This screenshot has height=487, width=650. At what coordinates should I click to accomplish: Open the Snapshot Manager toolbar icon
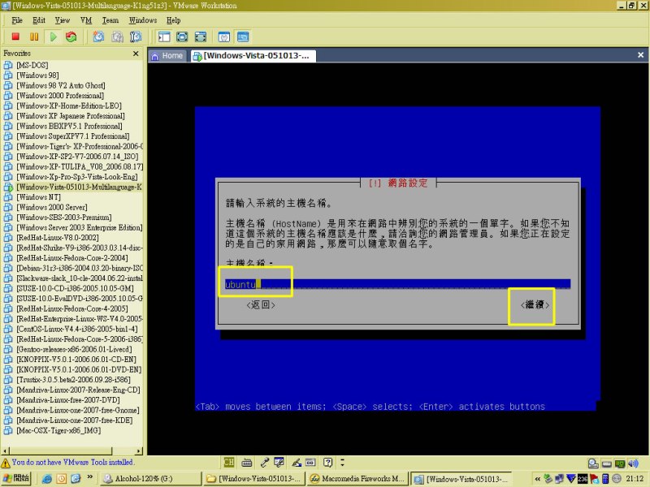pyautogui.click(x=136, y=37)
